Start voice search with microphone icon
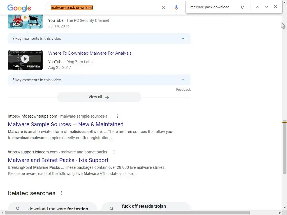The width and height of the screenshot is (287, 215). [x=176, y=8]
